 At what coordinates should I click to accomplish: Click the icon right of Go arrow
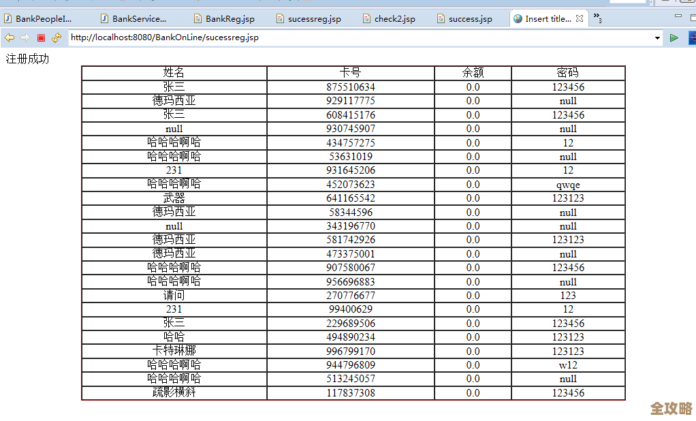(691, 38)
